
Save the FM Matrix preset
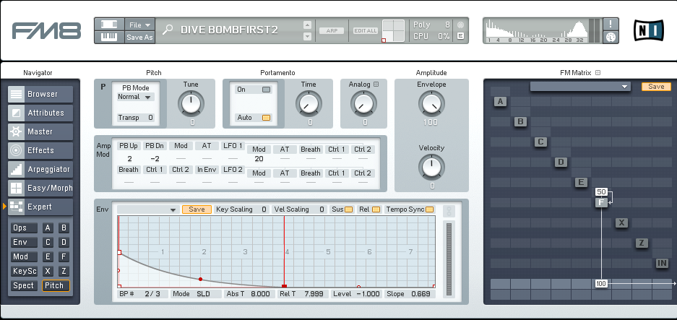(656, 87)
